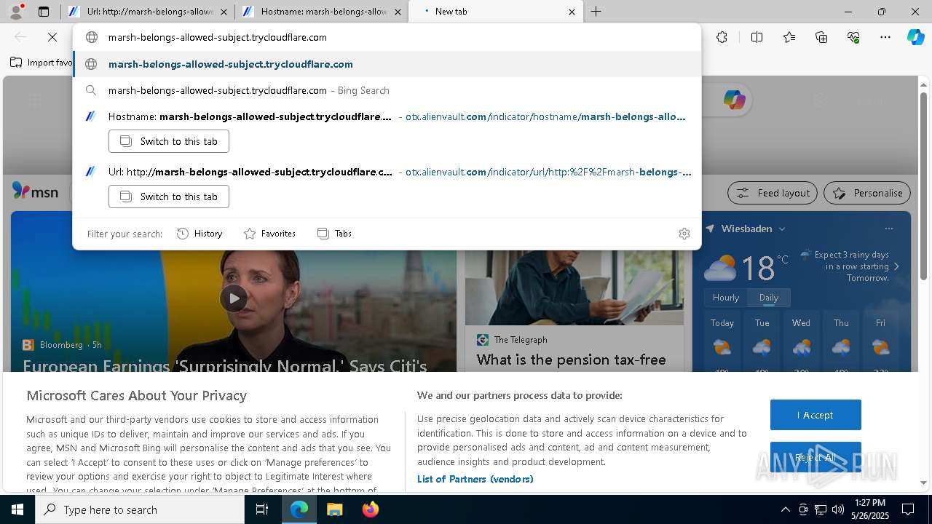This screenshot has width=932, height=524.
Task: Open the tab actions menu icon
Action: click(44, 12)
